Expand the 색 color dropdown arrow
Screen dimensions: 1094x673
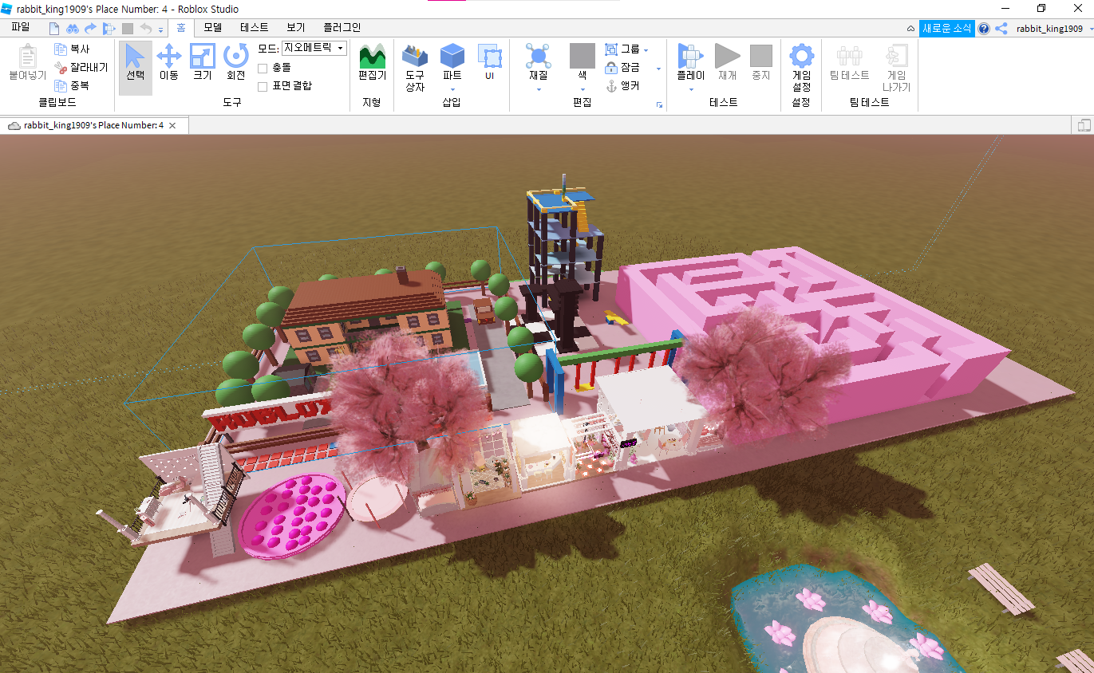click(x=582, y=89)
